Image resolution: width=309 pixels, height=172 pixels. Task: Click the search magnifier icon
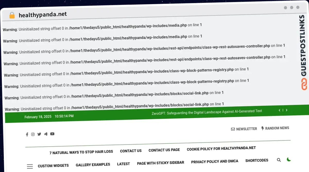click(279, 160)
